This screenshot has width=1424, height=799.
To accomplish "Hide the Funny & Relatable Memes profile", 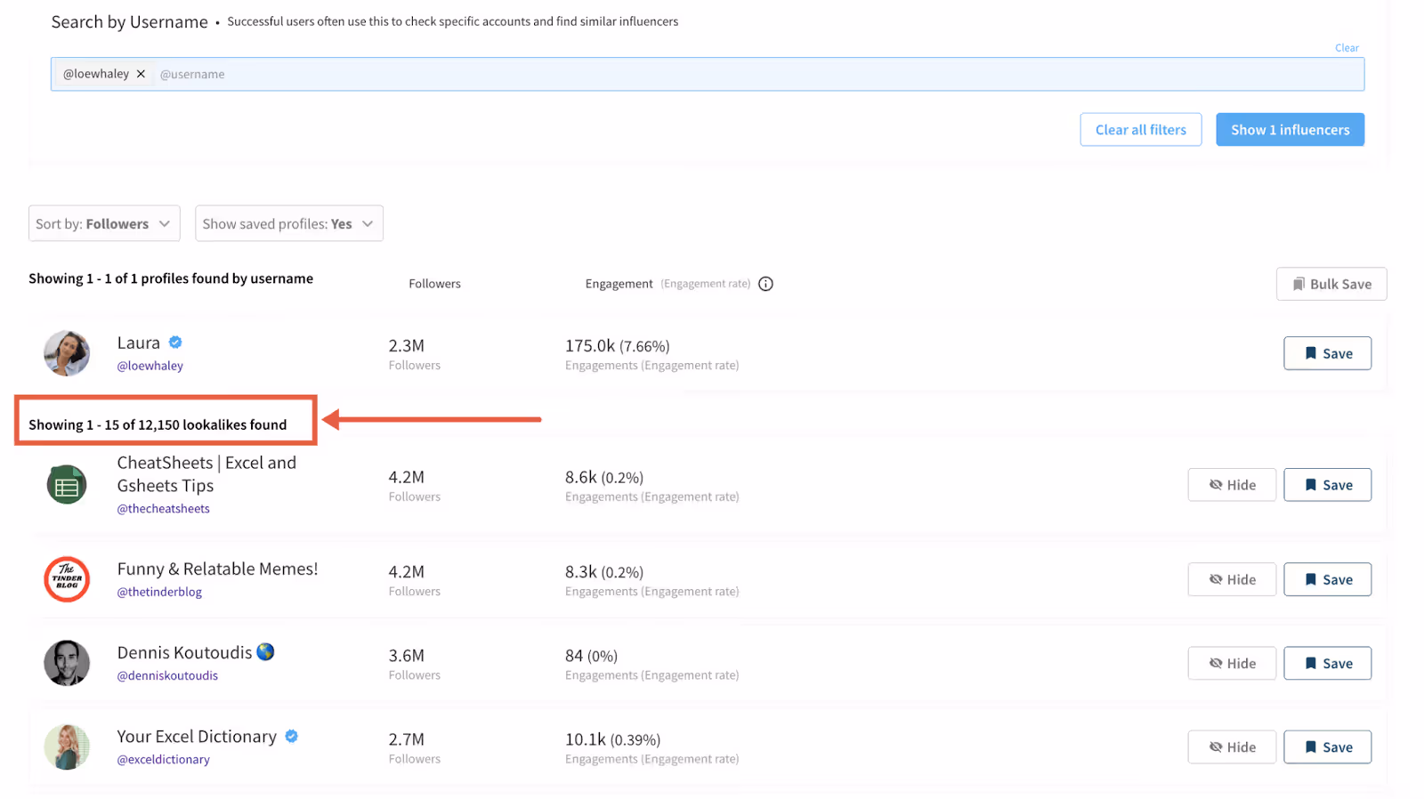I will click(1232, 579).
